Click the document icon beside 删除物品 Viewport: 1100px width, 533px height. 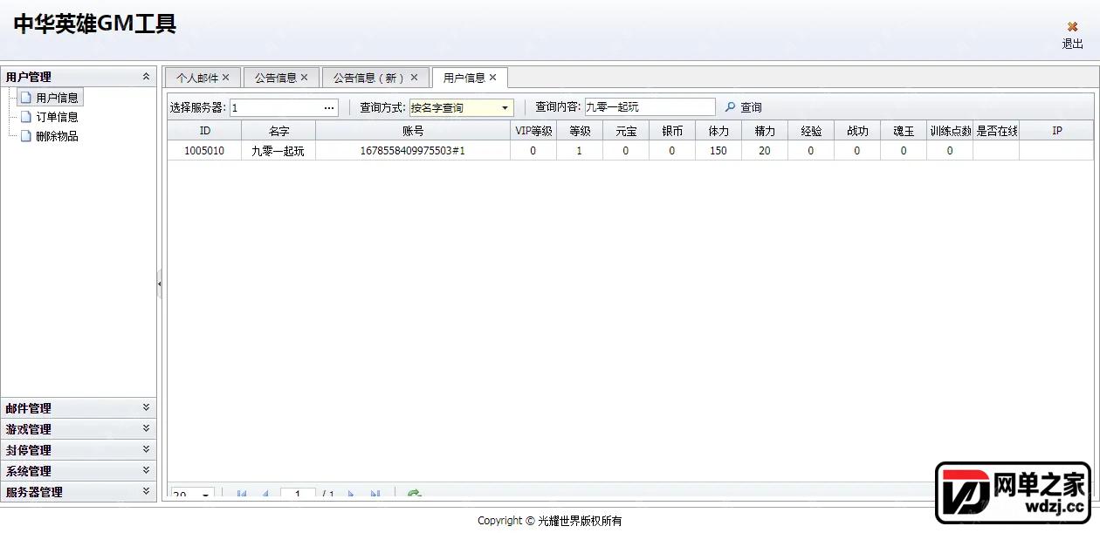tap(26, 136)
